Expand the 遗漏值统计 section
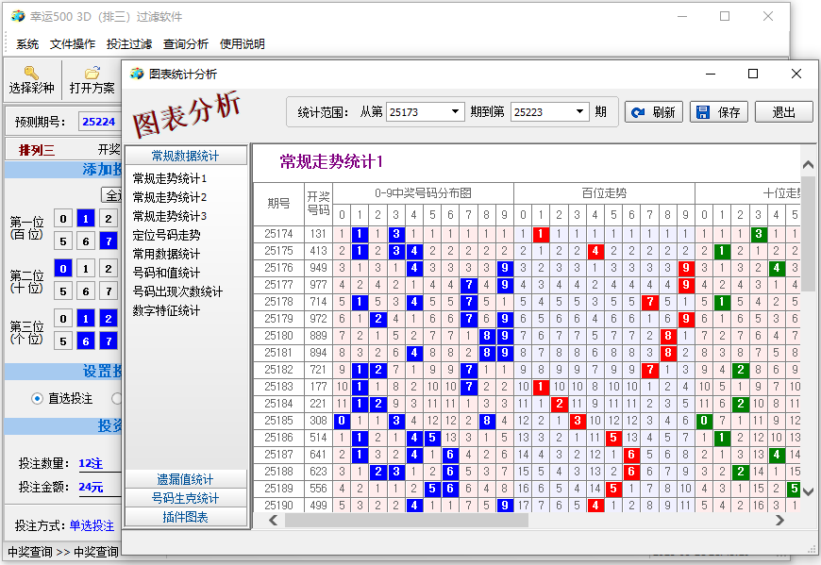821x565 pixels. click(x=186, y=479)
